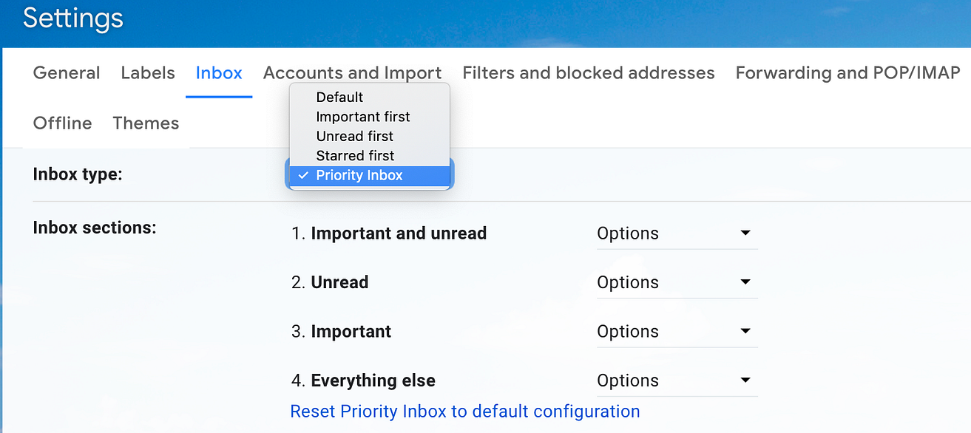The height and width of the screenshot is (433, 971).
Task: Select the checked Priority Inbox option
Action: pyautogui.click(x=359, y=176)
